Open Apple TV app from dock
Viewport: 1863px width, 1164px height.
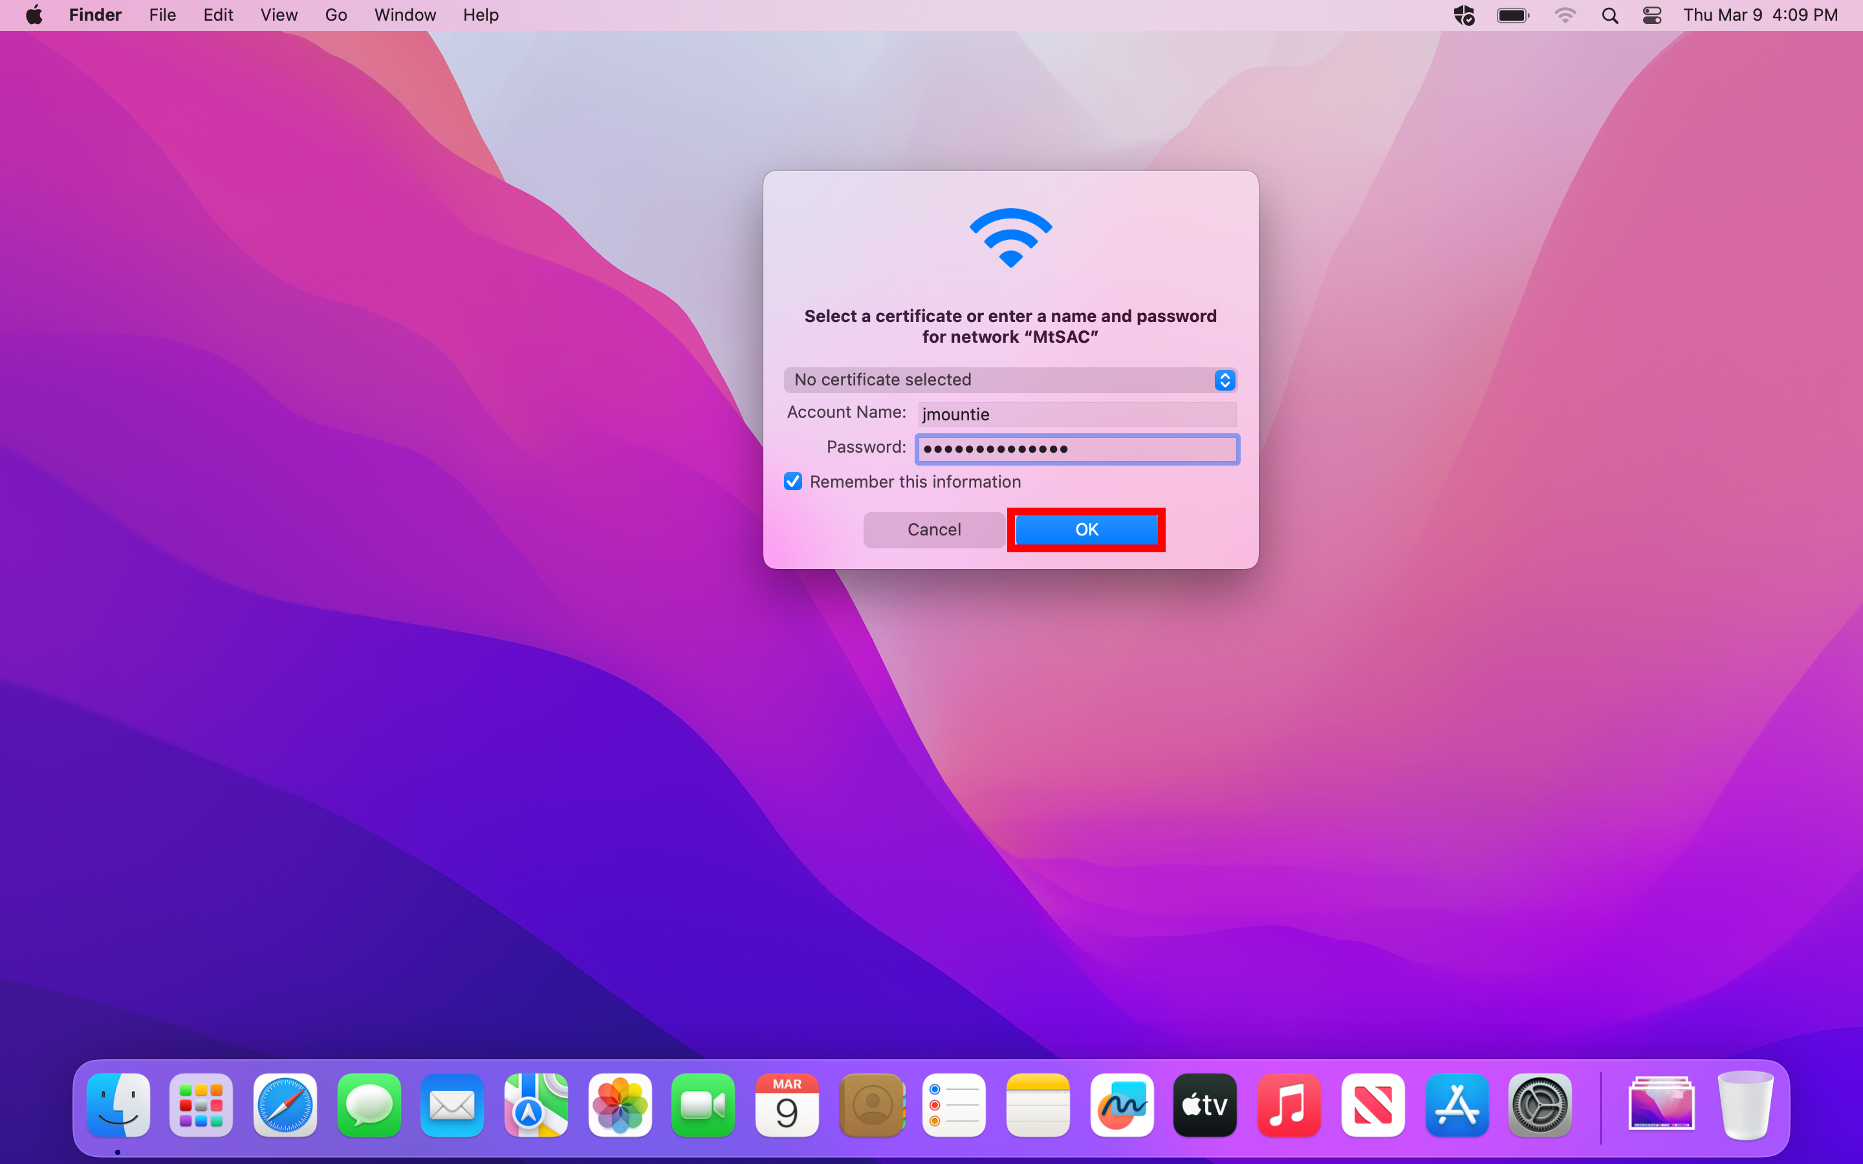(1206, 1105)
